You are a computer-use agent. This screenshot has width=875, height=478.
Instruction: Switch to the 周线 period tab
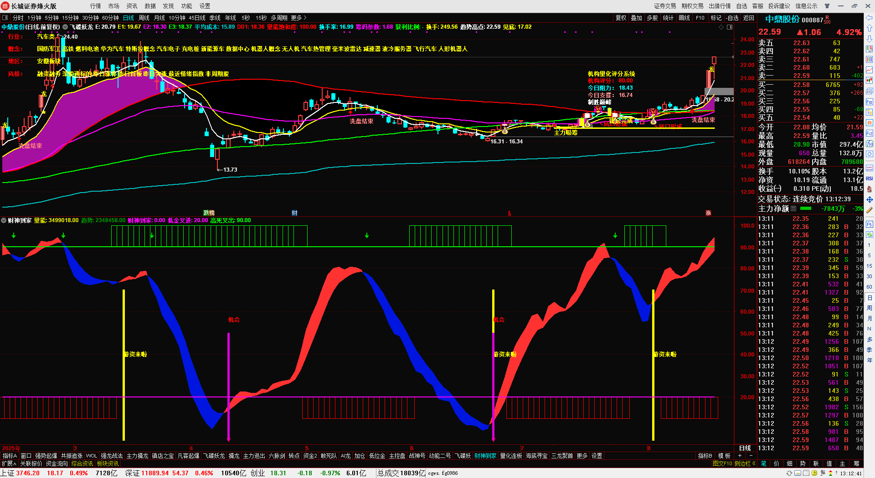tap(144, 18)
